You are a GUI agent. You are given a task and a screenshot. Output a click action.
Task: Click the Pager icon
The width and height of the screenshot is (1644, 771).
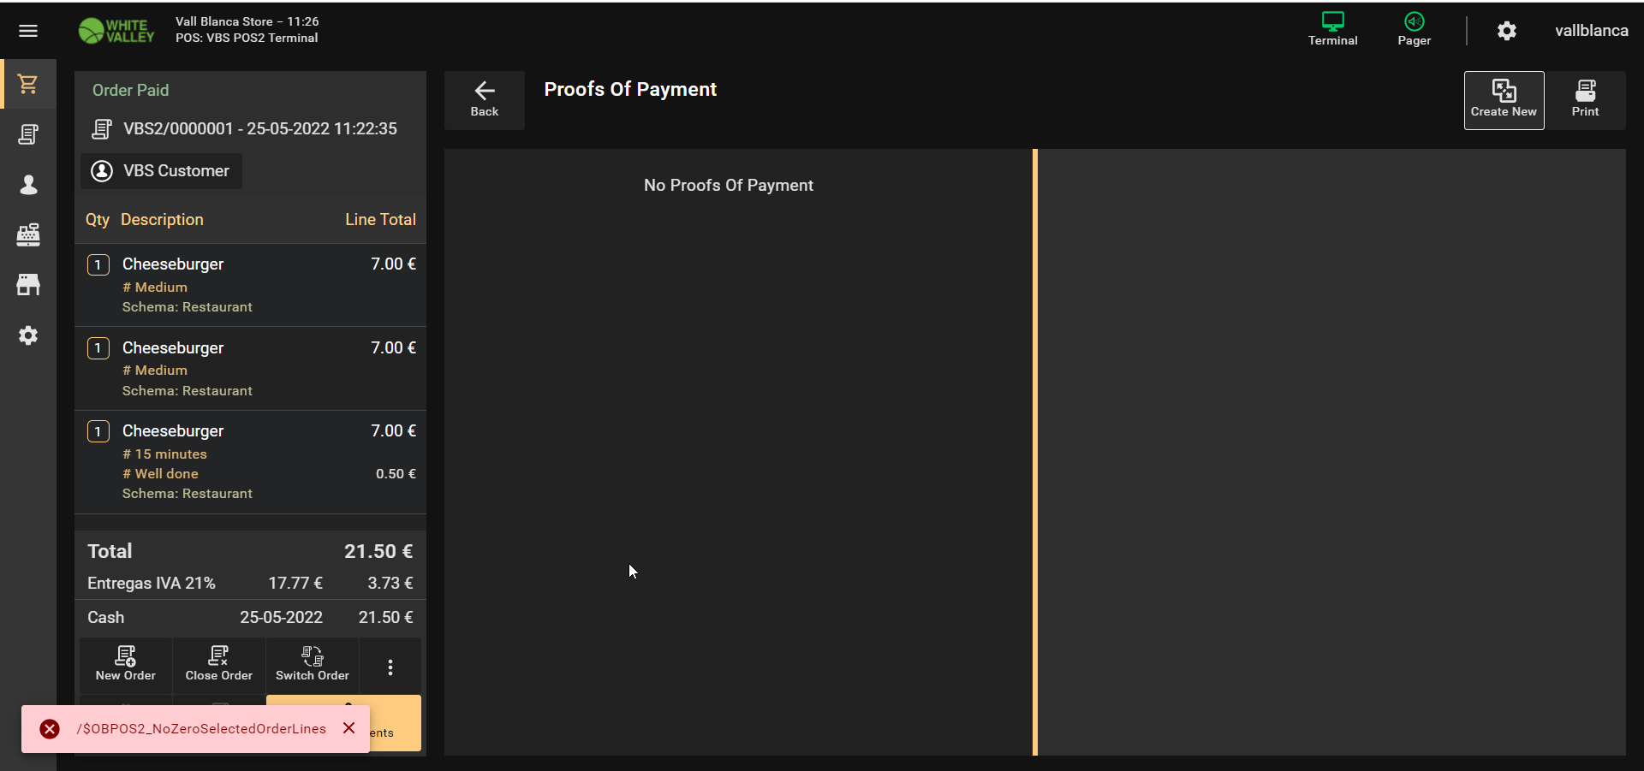(x=1414, y=29)
